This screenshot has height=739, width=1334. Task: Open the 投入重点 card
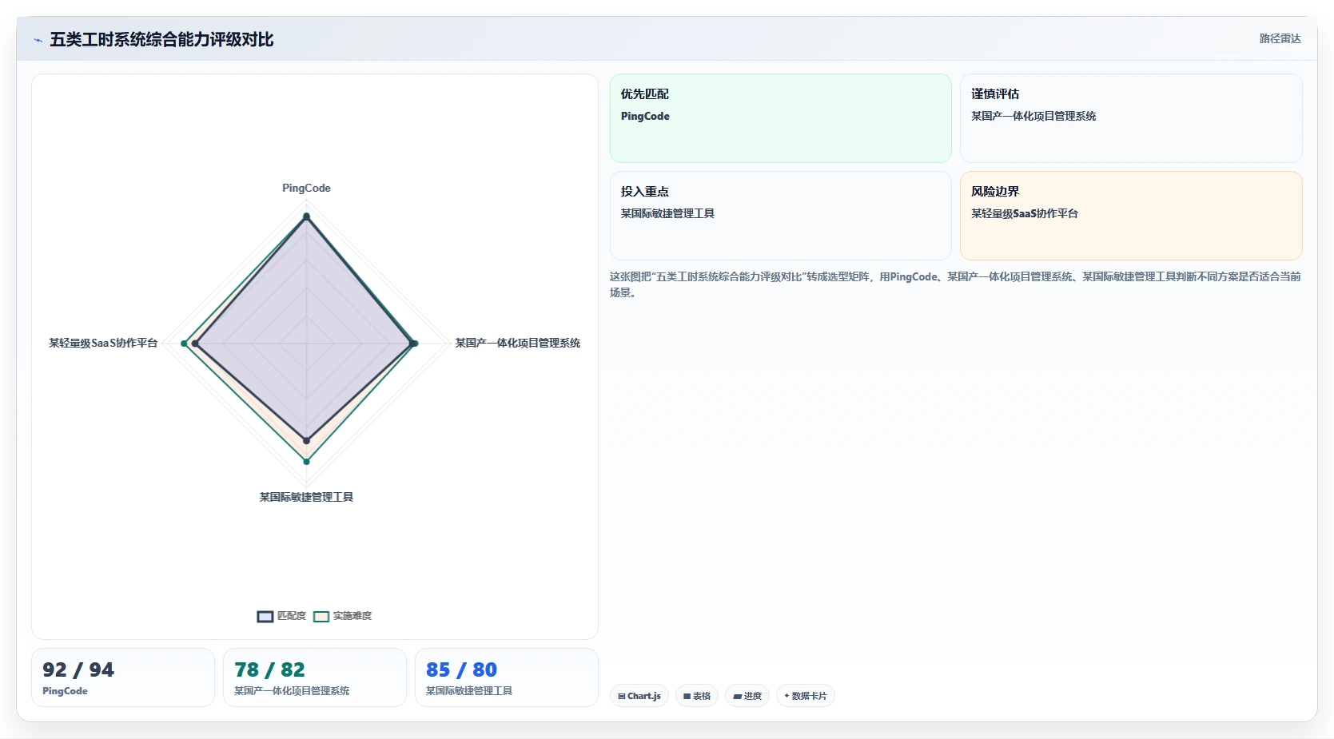[x=780, y=216]
